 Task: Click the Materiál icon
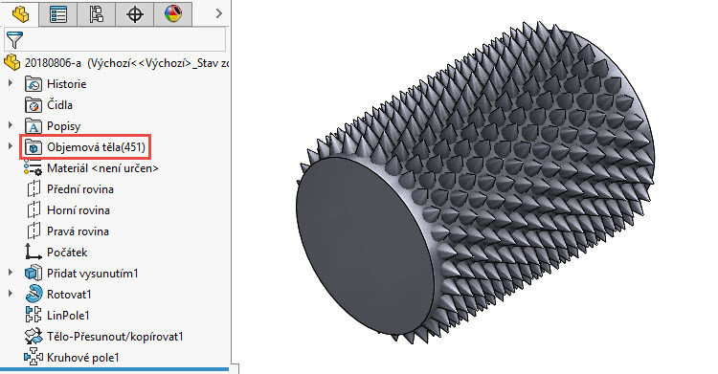pyautogui.click(x=33, y=168)
